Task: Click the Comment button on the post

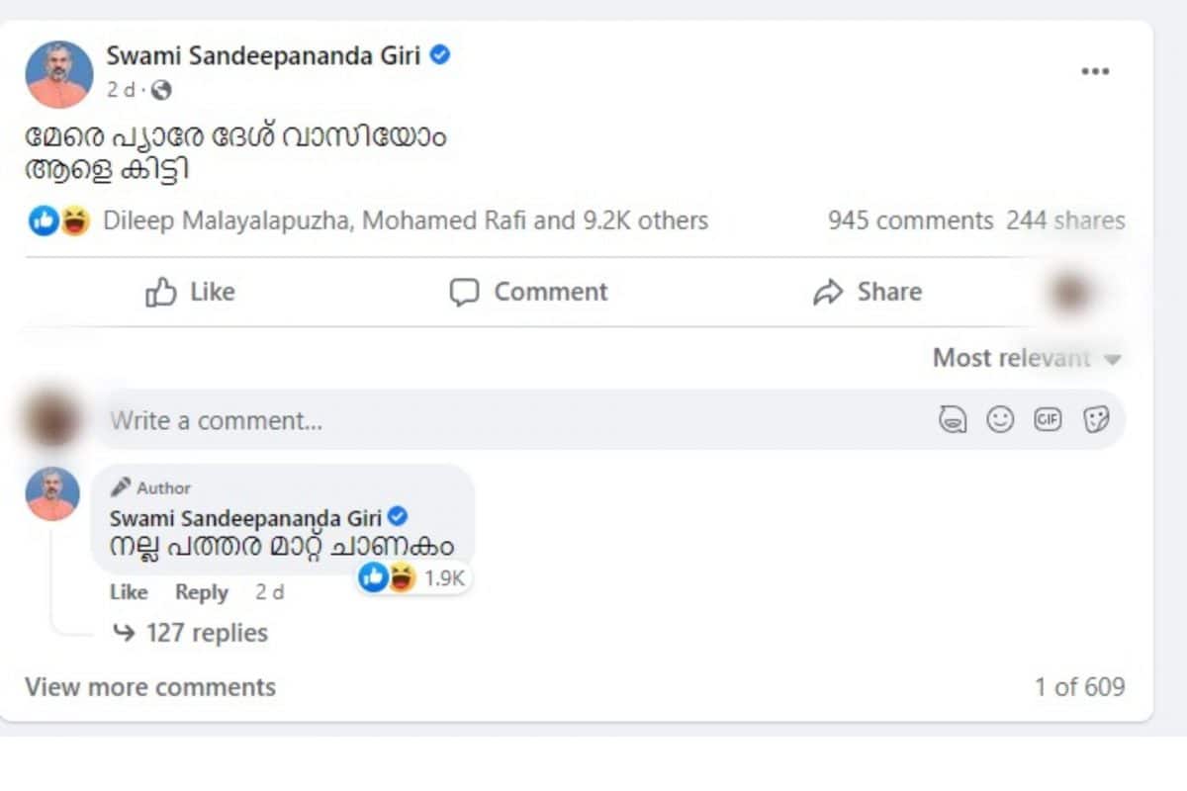Action: (528, 292)
